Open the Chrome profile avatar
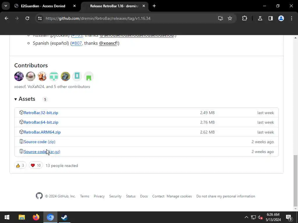Image resolution: width=298 pixels, height=223 pixels. click(281, 18)
